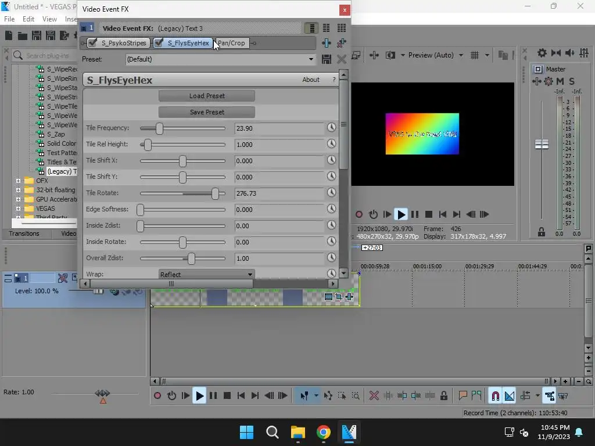Open the mixing console icon
This screenshot has width=595, height=446.
(584, 53)
